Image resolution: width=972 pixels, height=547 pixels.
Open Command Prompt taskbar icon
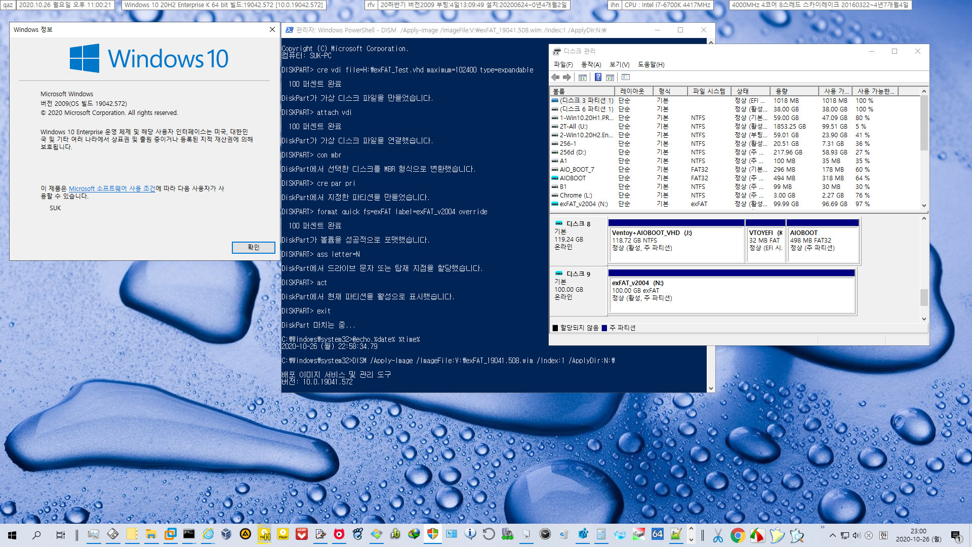click(189, 534)
